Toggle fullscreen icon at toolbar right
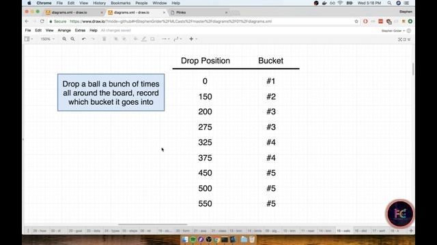Viewport: 437px width, 245px height. coord(400,39)
